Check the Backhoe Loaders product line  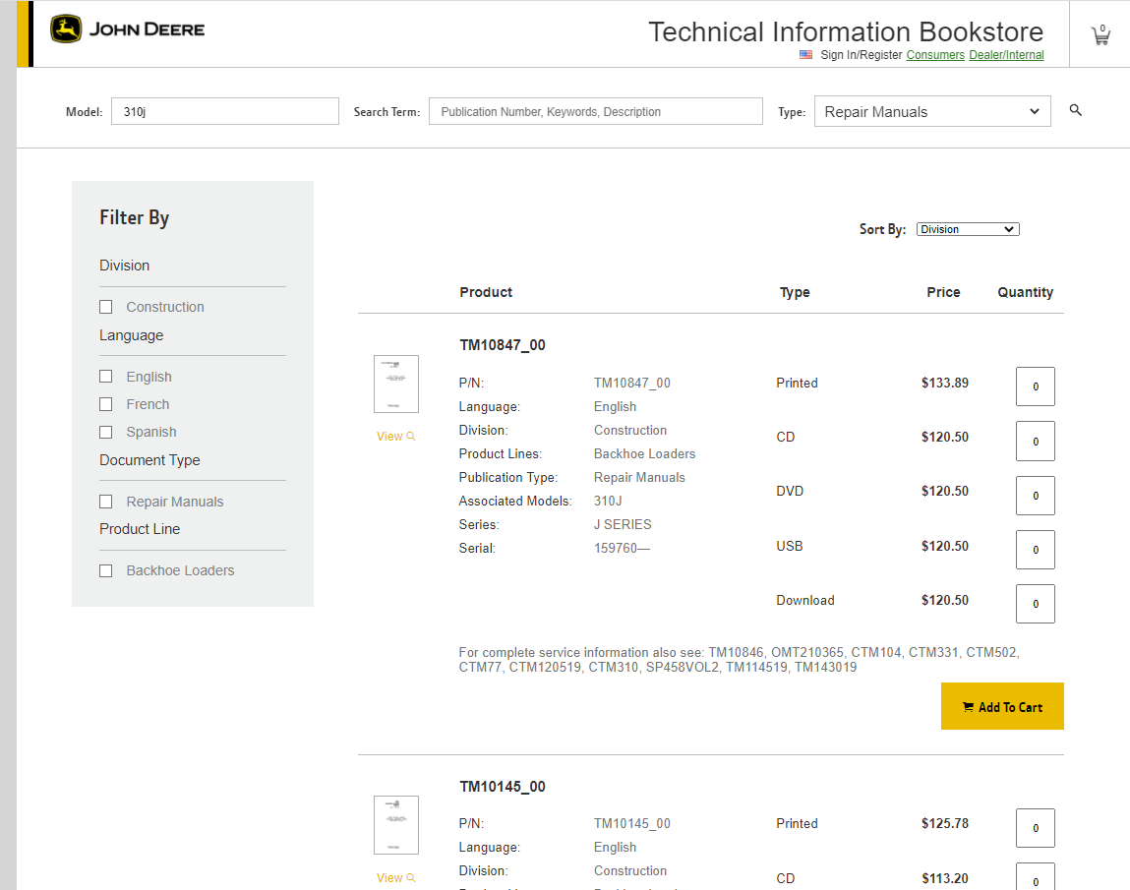pyautogui.click(x=106, y=570)
